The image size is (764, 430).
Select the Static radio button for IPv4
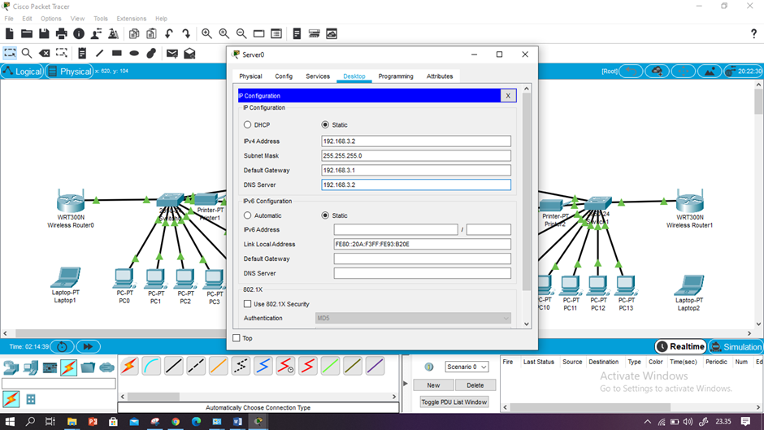(x=325, y=125)
